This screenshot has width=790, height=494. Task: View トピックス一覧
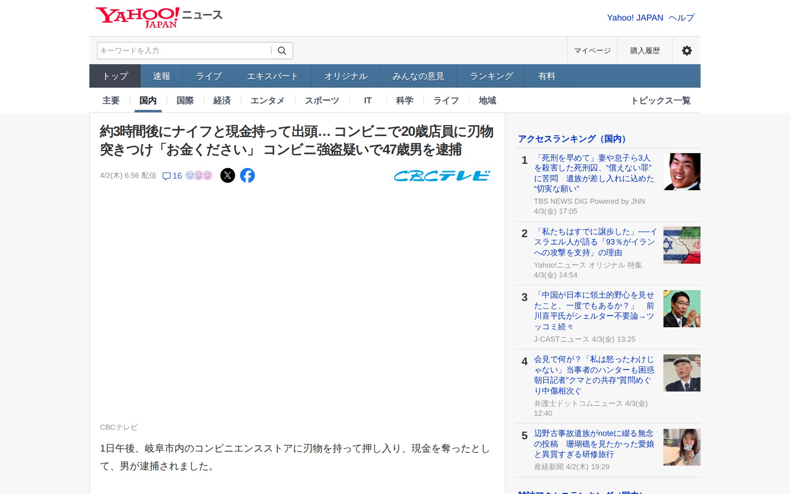coord(661,100)
